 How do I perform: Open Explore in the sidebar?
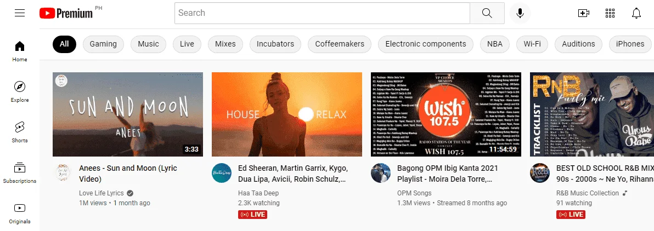20,91
